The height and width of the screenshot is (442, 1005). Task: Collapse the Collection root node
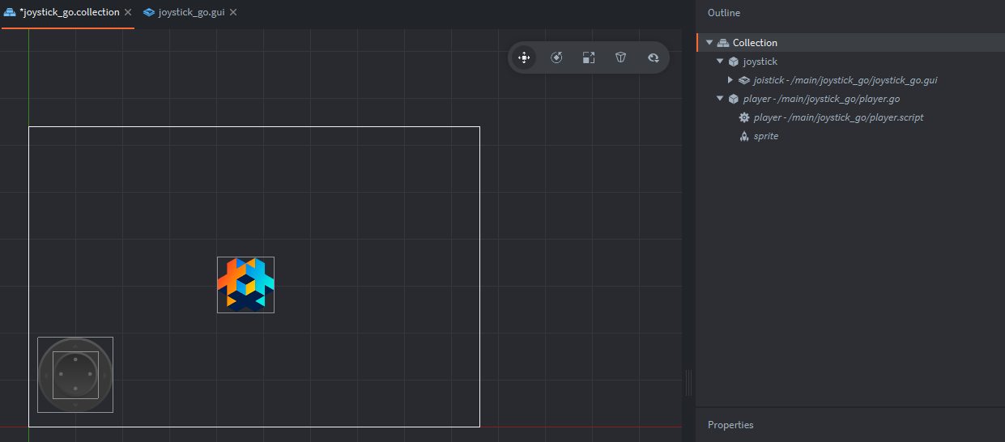pyautogui.click(x=709, y=43)
